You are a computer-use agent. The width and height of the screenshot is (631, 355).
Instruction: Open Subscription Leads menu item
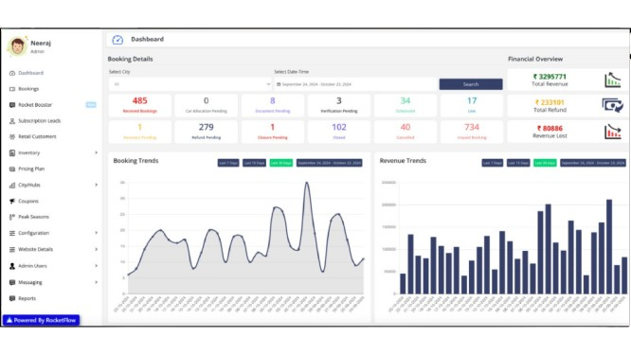40,121
